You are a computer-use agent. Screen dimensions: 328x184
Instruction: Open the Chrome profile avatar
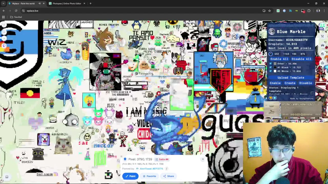[318, 11]
